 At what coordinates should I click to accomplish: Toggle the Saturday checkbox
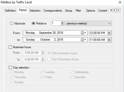coord(72,77)
